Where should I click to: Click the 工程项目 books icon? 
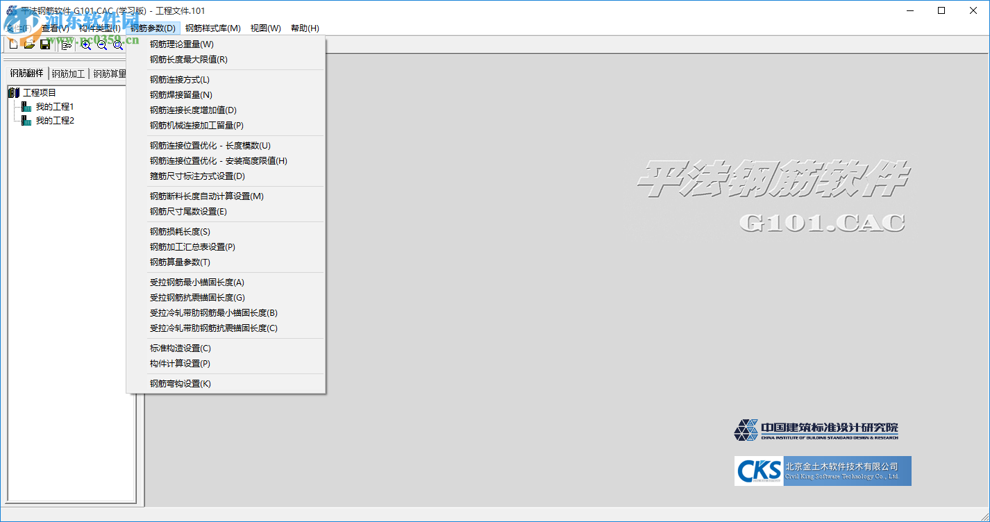14,92
